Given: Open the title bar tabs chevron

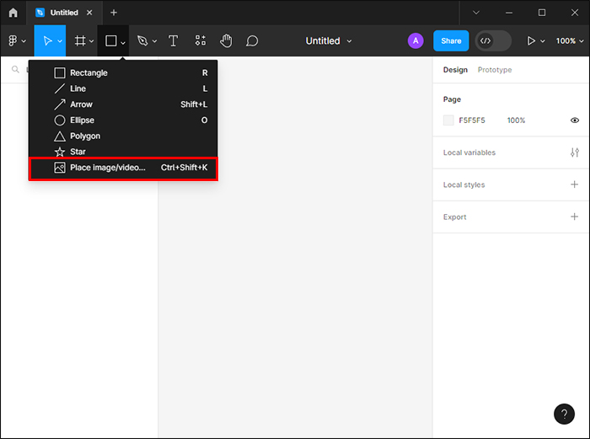Looking at the screenshot, I should click(x=476, y=13).
